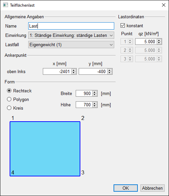The width and height of the screenshot is (169, 196).
Task: Increase Breite value with up arrow
Action: click(95, 92)
